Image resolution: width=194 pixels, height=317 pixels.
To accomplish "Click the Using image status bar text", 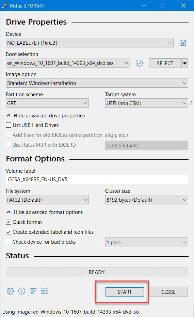I will 70,312.
